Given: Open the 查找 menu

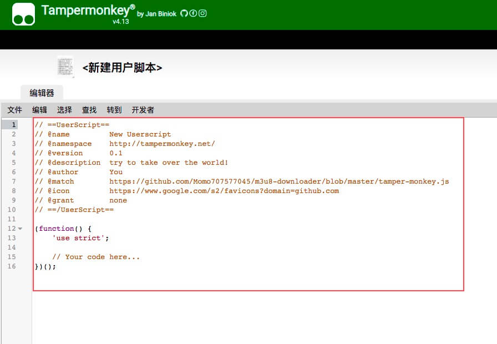Looking at the screenshot, I should click(89, 110).
